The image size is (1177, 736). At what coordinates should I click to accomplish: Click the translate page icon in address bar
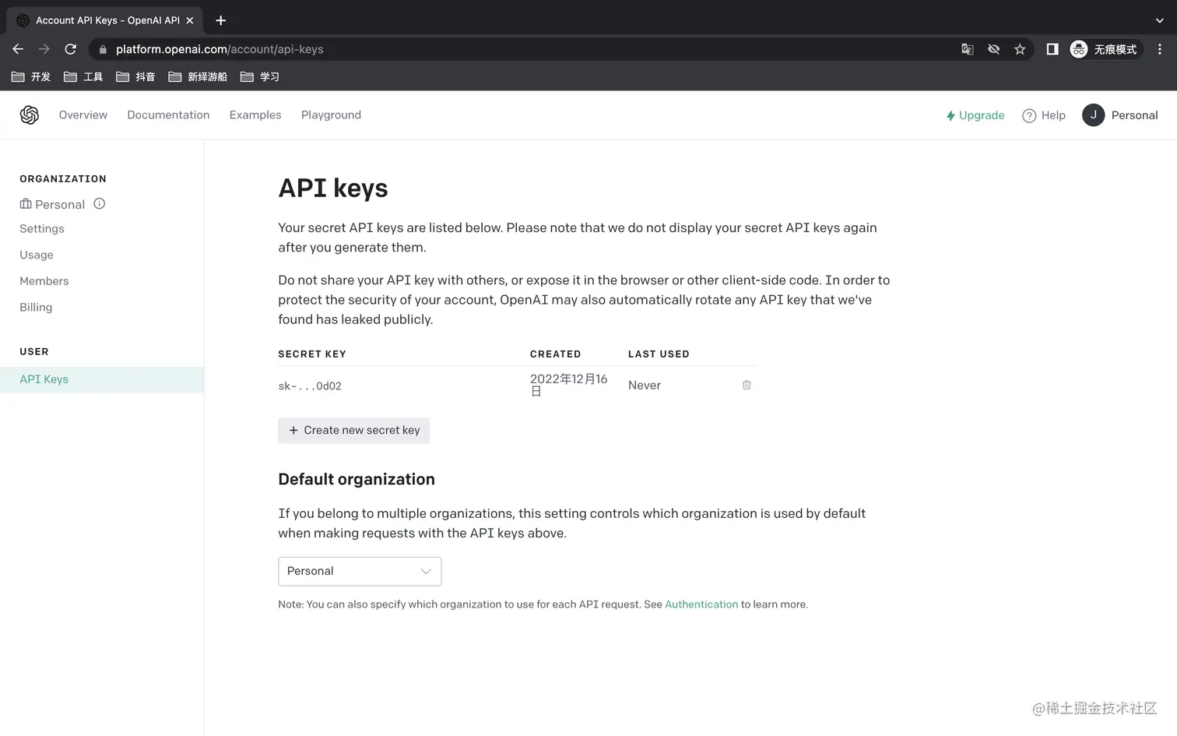tap(967, 49)
